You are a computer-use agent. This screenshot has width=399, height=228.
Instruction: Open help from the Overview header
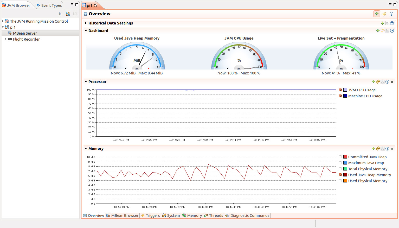(x=391, y=14)
